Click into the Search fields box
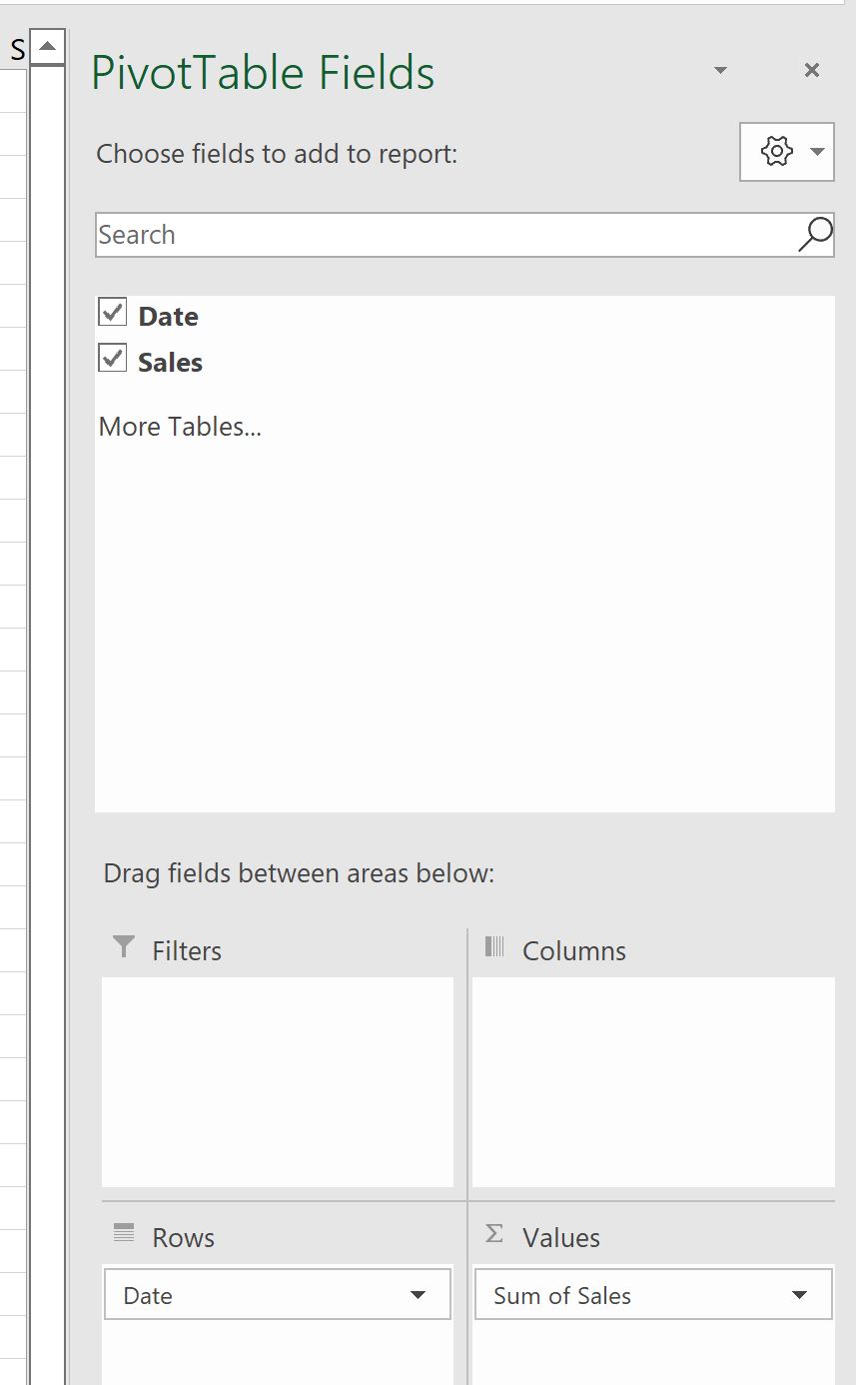This screenshot has width=856, height=1385. point(445,235)
